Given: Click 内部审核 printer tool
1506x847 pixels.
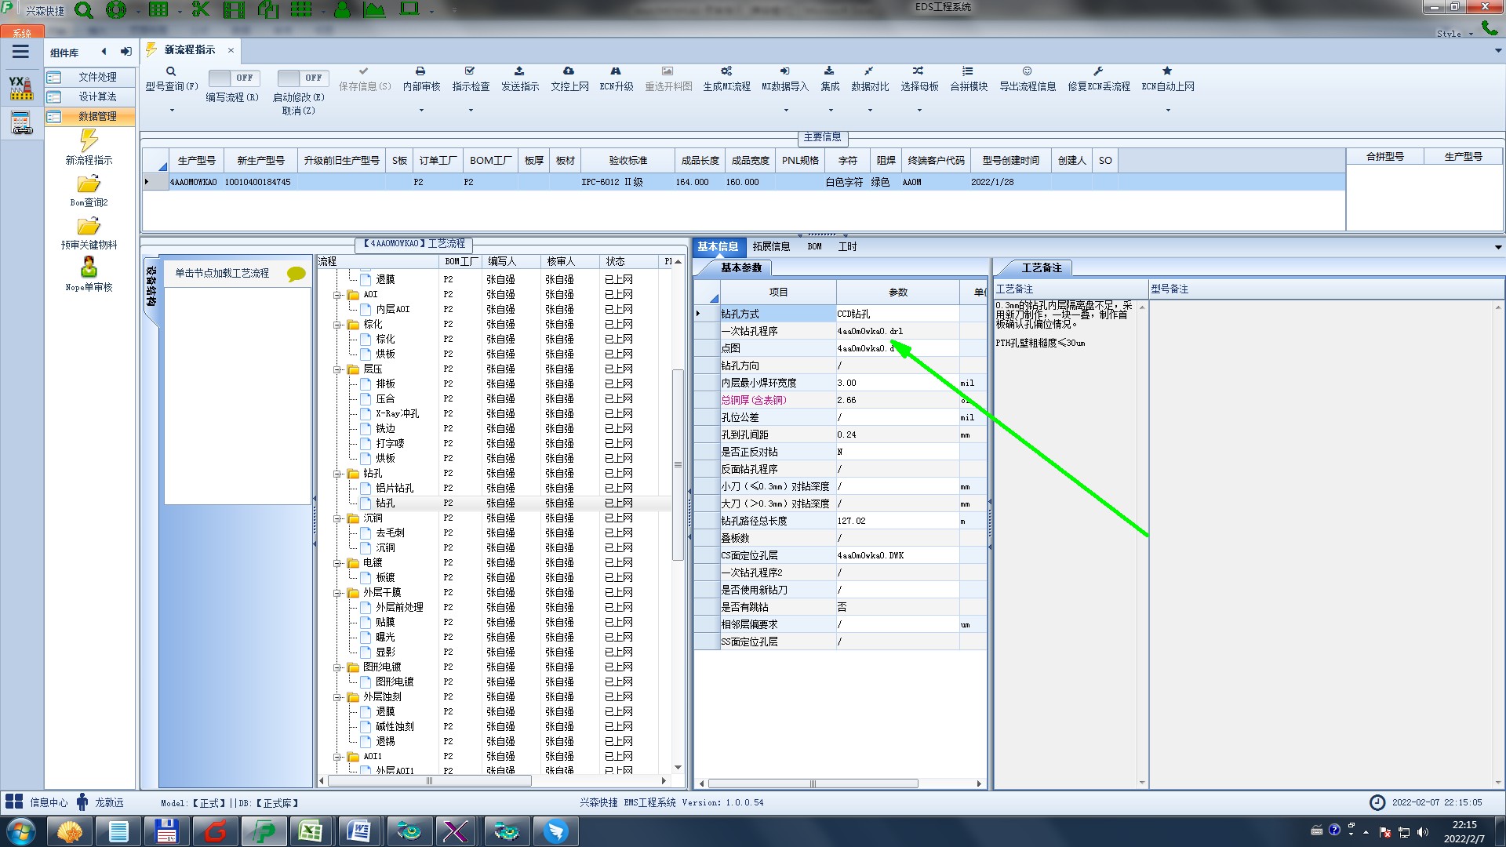Looking at the screenshot, I should [x=421, y=79].
